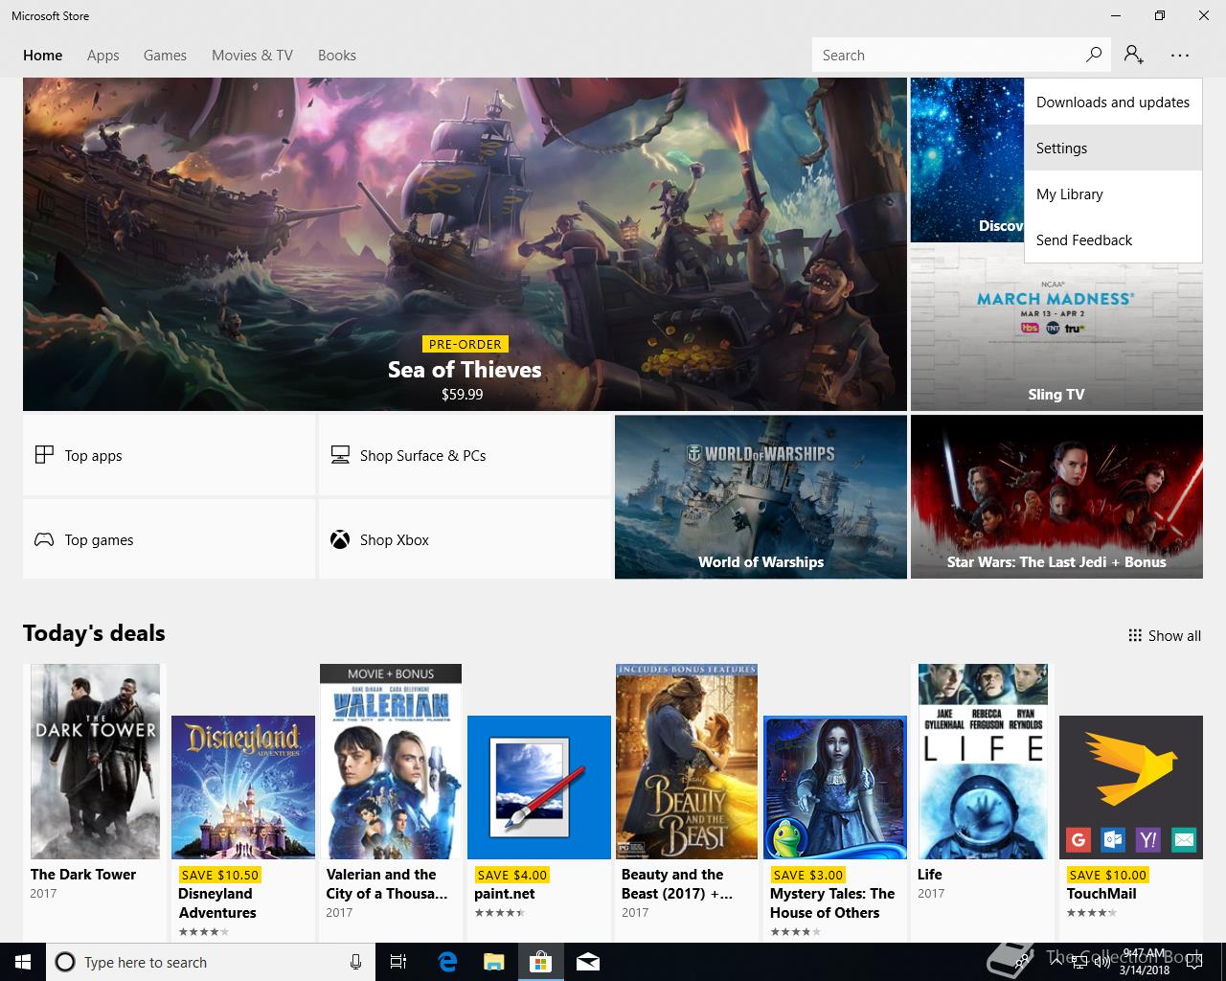Screen dimensions: 1226x981
Task: Click the Life movie title text
Action: tap(930, 875)
